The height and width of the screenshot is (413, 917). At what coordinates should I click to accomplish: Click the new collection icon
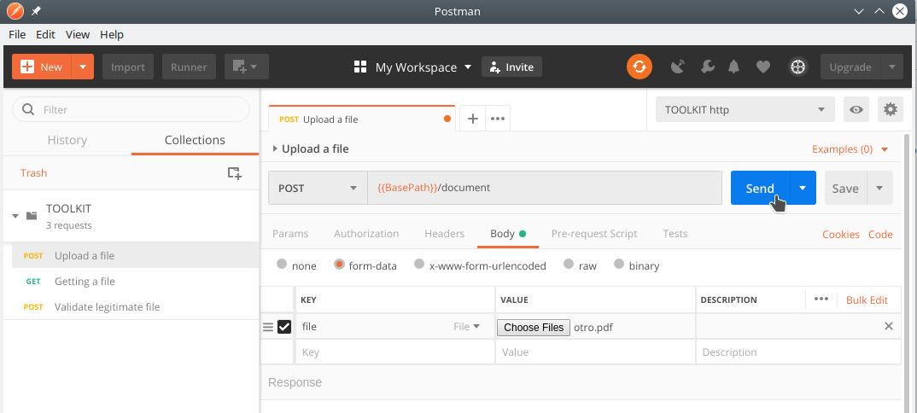pyautogui.click(x=234, y=173)
